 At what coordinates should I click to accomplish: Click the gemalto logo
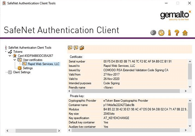(176, 16)
